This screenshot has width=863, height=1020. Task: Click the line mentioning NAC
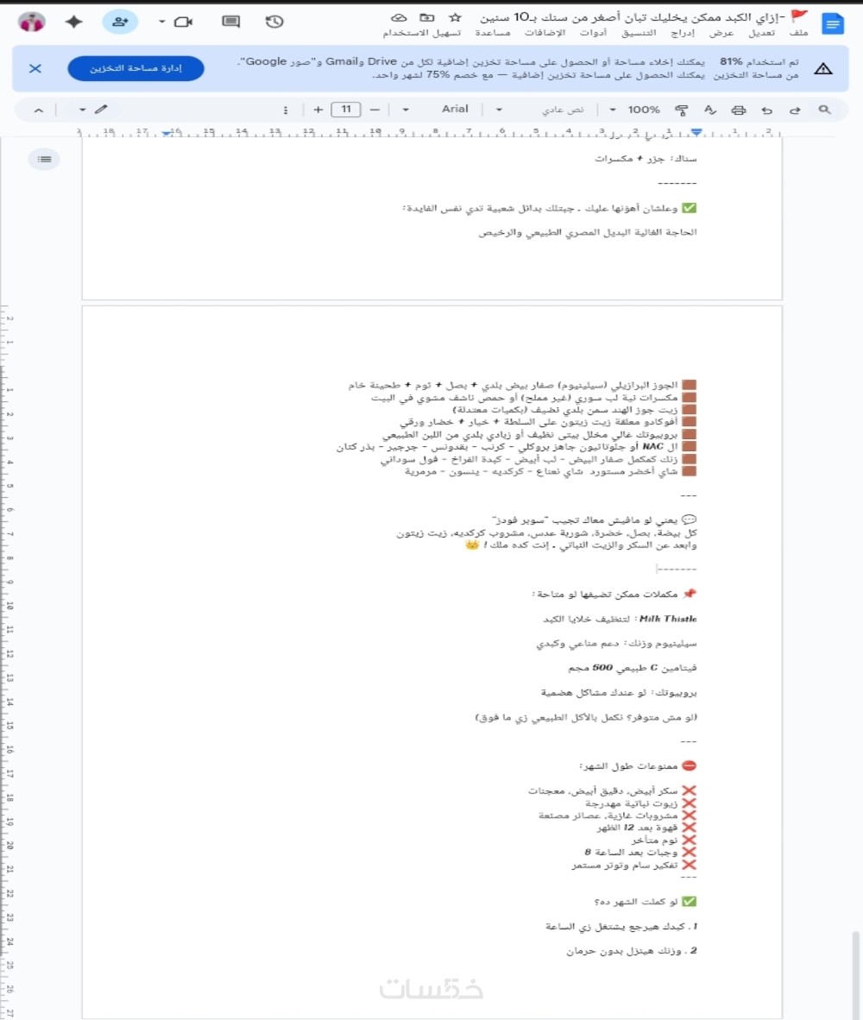pos(516,447)
